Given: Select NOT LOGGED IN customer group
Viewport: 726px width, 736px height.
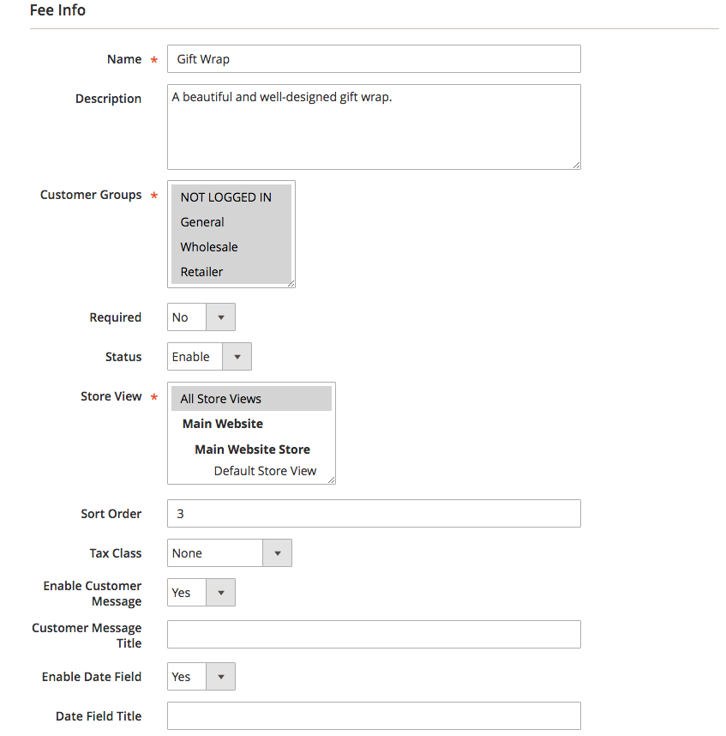Looking at the screenshot, I should pyautogui.click(x=231, y=197).
